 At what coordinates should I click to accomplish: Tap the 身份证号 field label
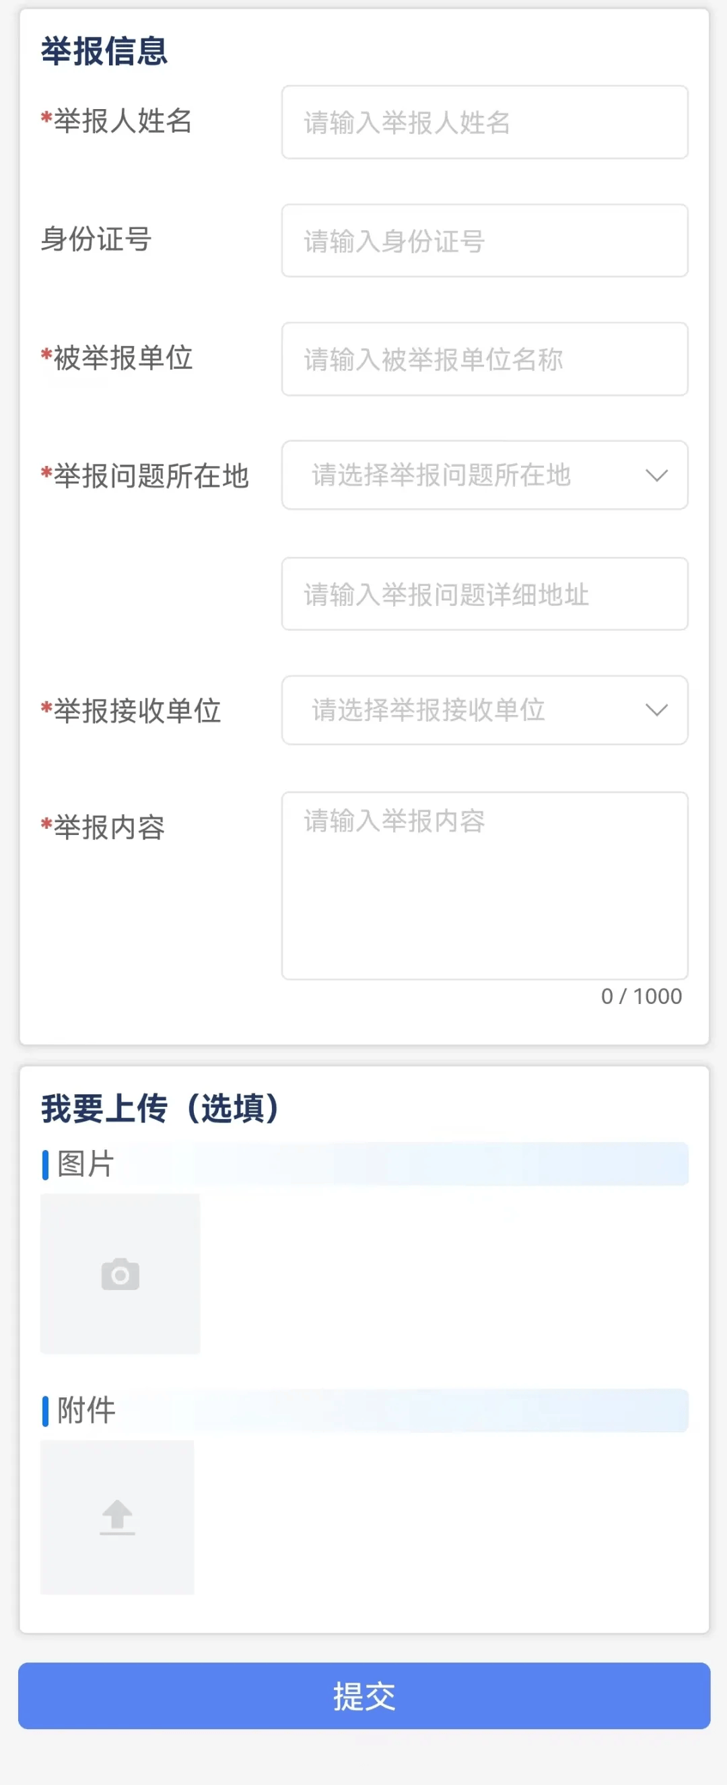coord(96,239)
